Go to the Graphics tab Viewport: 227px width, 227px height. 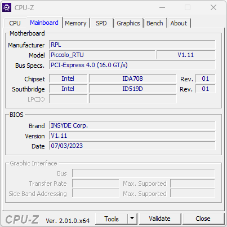(128, 23)
